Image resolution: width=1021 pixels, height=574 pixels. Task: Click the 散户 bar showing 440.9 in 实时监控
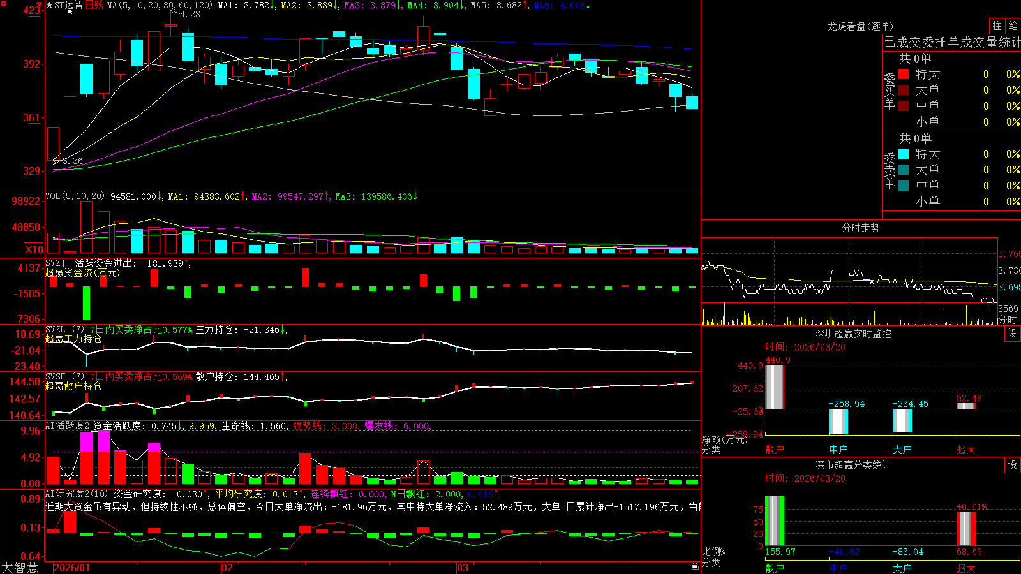(x=774, y=386)
